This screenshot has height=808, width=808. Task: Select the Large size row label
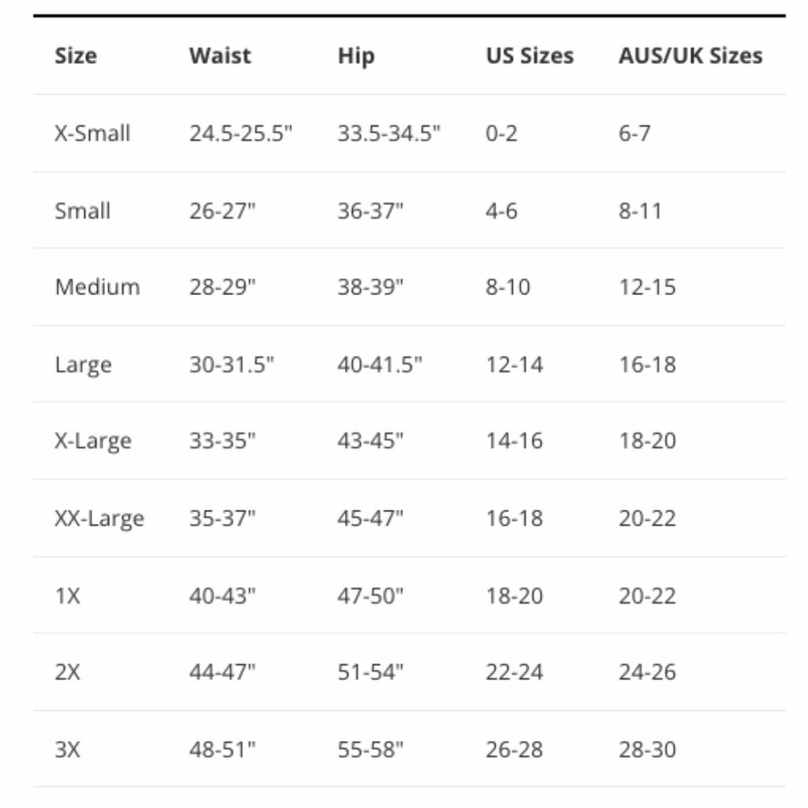tap(82, 364)
